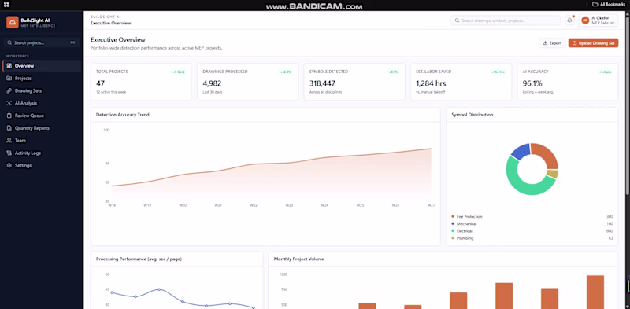This screenshot has width=630, height=309.
Task: Open Drawing Sets via its paperclip icon
Action: pos(9,90)
